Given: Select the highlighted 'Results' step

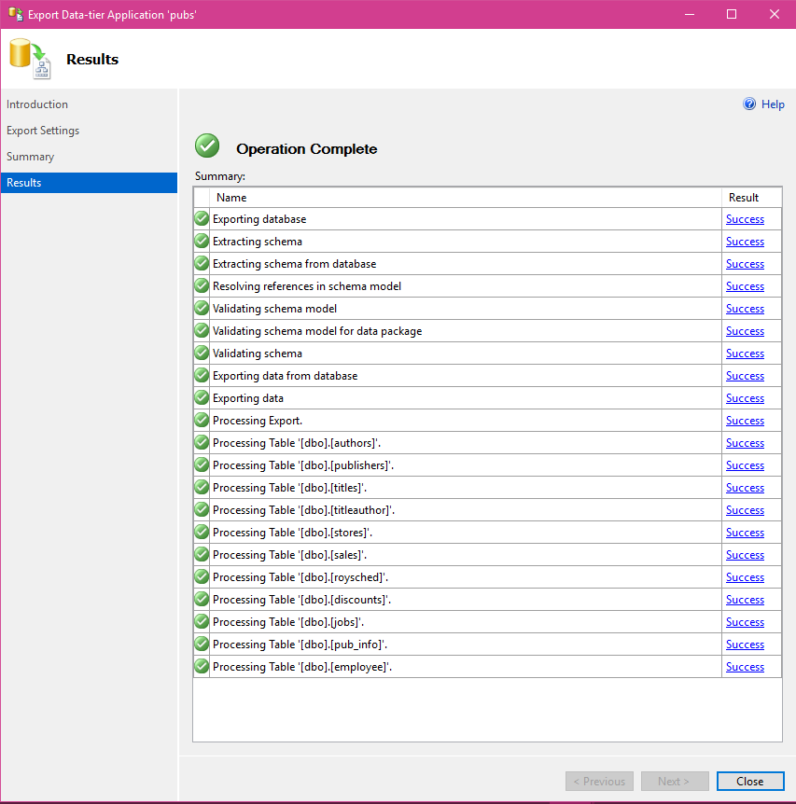Looking at the screenshot, I should (26, 182).
